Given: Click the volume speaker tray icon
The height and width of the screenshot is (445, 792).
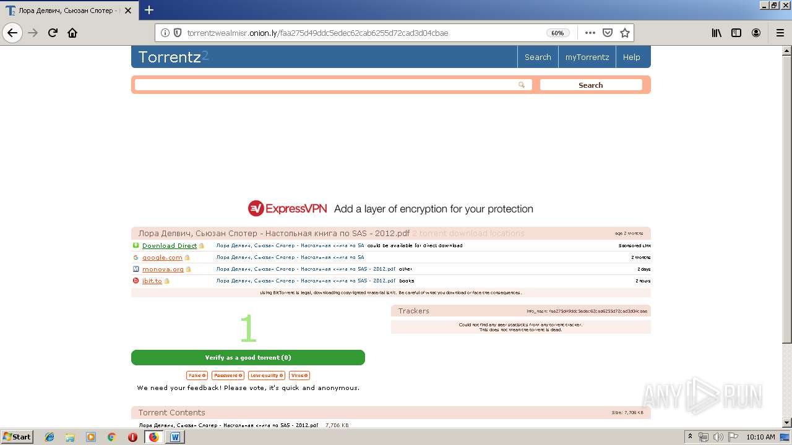Looking at the screenshot, I should 718,437.
